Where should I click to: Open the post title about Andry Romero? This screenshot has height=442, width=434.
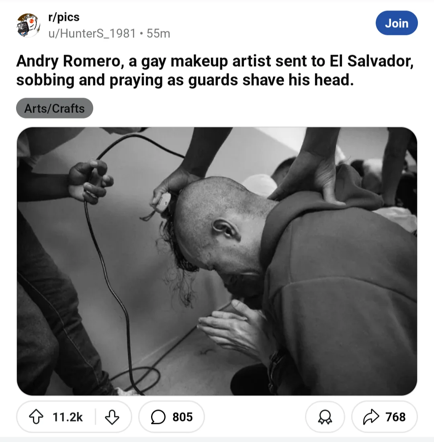tap(215, 70)
